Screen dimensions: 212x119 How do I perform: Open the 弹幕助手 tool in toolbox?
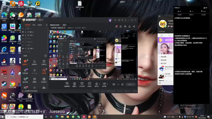(x=25, y=62)
